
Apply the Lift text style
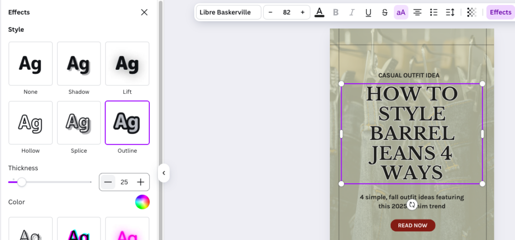[127, 64]
